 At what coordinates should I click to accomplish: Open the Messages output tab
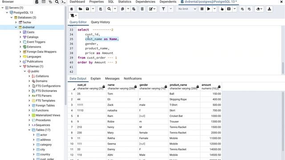(112, 79)
